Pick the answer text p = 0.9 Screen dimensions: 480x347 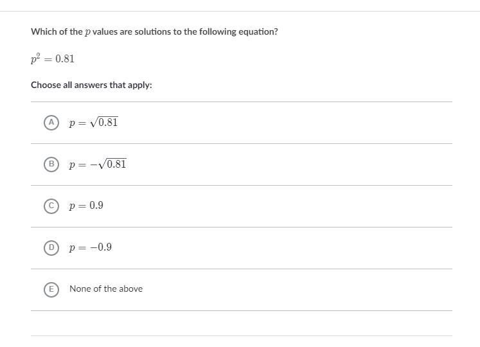point(86,206)
